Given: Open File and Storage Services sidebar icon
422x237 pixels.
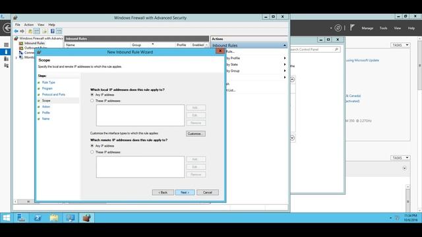Looking at the screenshot, I should pyautogui.click(x=6, y=66).
